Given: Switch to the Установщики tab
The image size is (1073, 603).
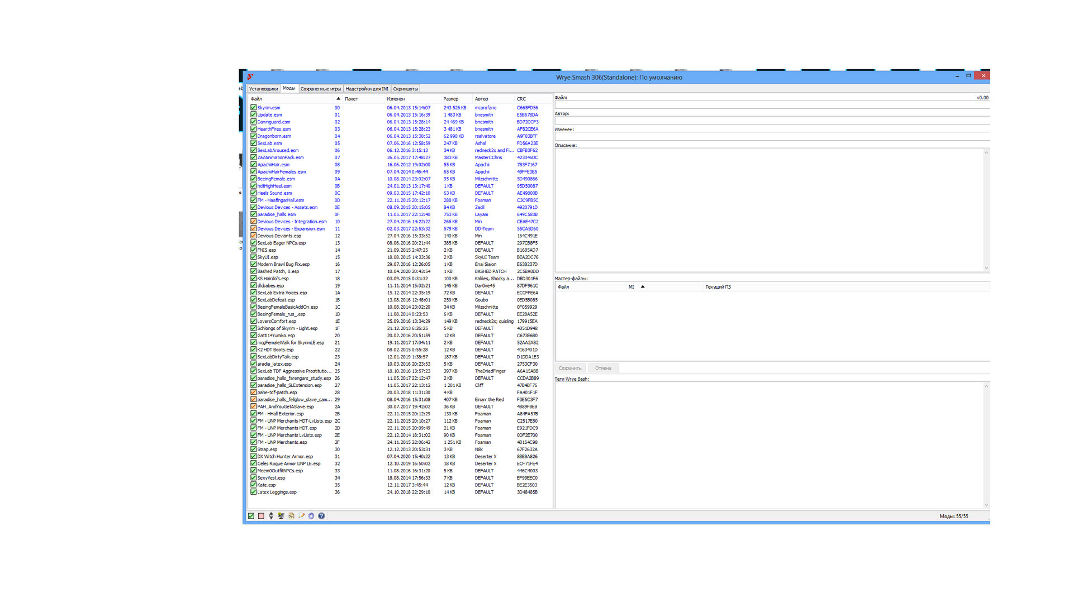Looking at the screenshot, I should (x=263, y=89).
